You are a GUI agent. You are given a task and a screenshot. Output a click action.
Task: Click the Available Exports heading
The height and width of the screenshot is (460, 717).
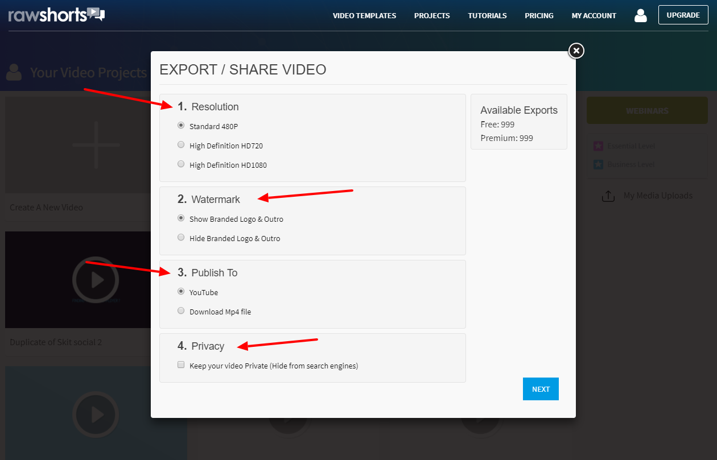pos(519,110)
